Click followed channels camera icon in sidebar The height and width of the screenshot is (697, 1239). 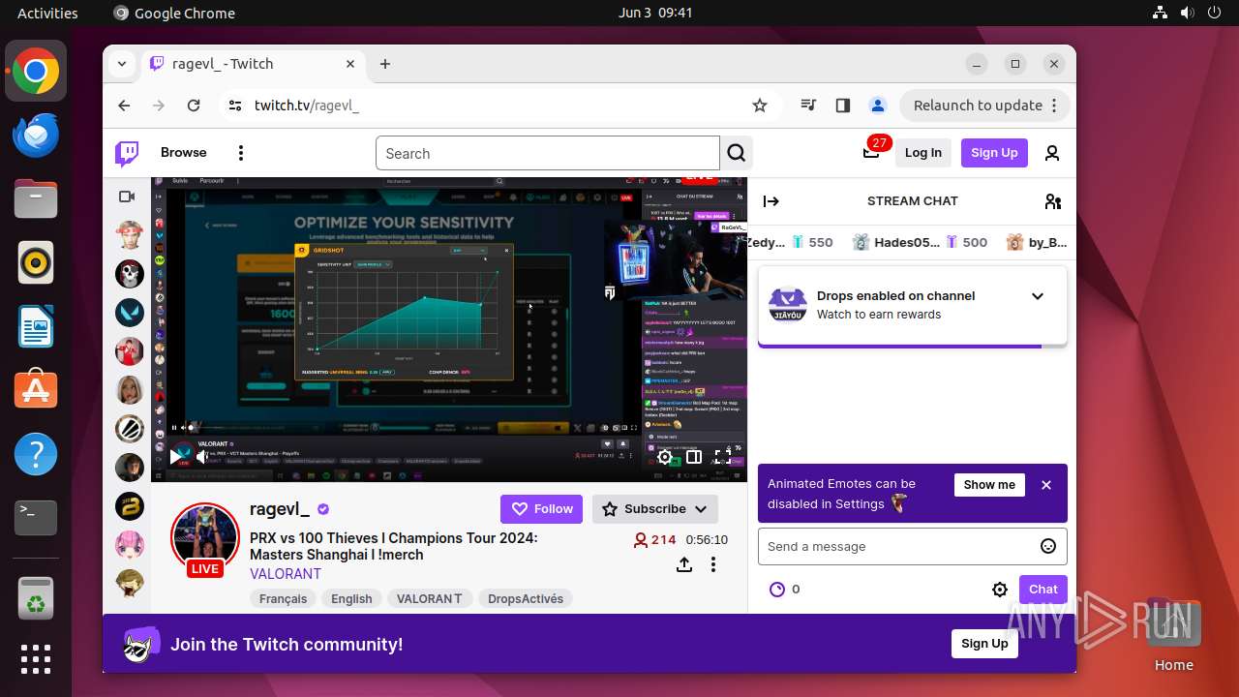point(127,197)
